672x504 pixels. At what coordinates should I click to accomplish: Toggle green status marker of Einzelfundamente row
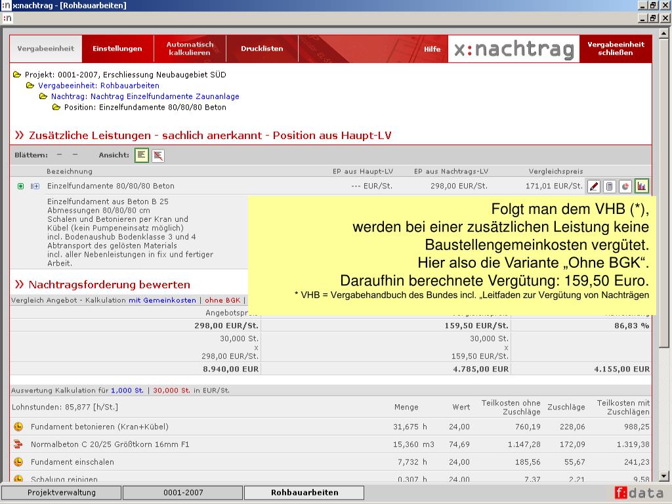[20, 186]
